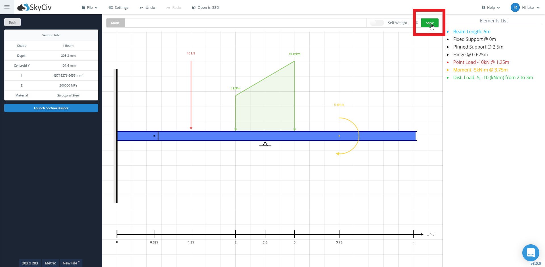Select Moment -5kN-m @ 3.75m element
This screenshot has height=267, width=545.
[480, 70]
